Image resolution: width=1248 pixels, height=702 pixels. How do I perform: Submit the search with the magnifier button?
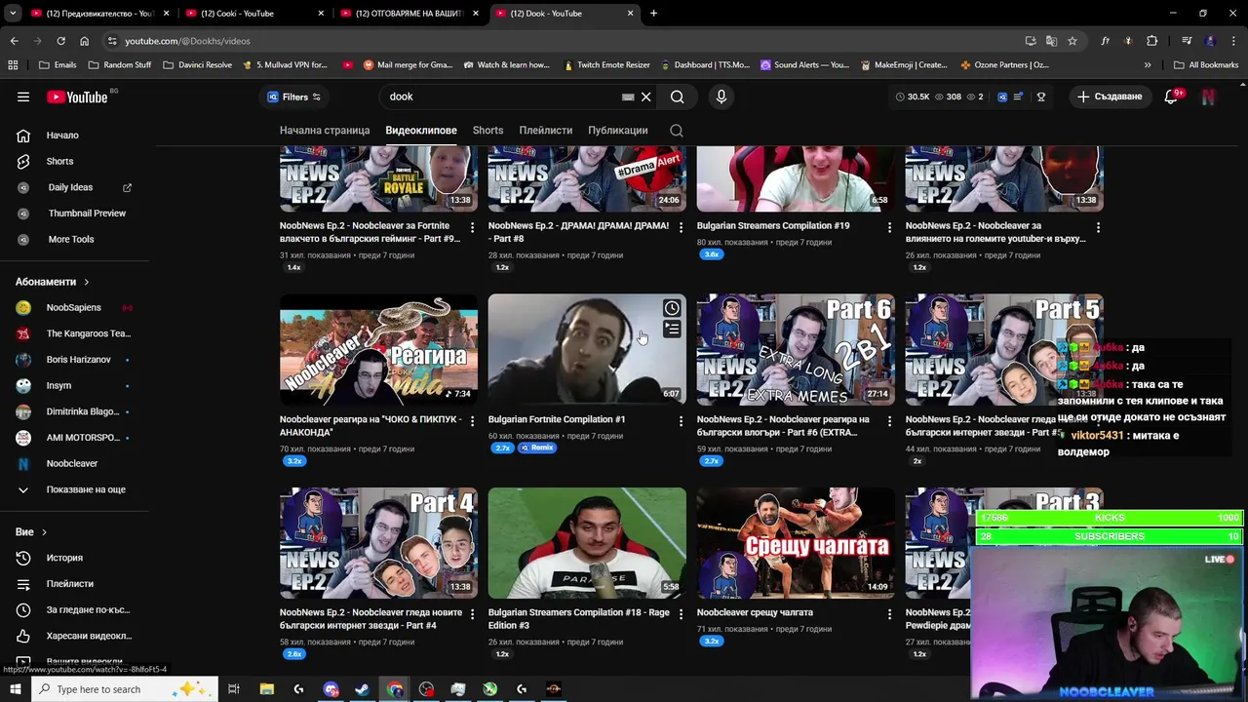pos(677,97)
